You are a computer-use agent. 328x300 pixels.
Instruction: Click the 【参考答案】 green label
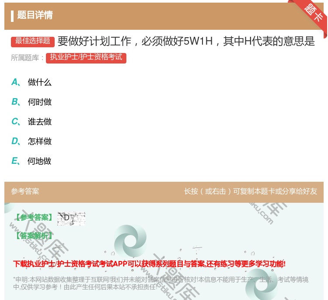tap(34, 218)
